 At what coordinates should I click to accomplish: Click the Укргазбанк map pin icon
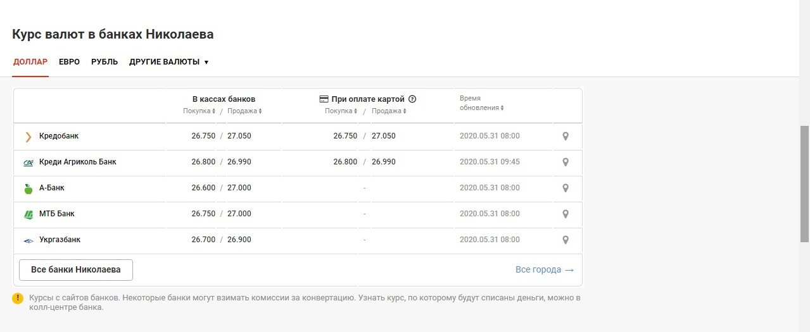(566, 240)
